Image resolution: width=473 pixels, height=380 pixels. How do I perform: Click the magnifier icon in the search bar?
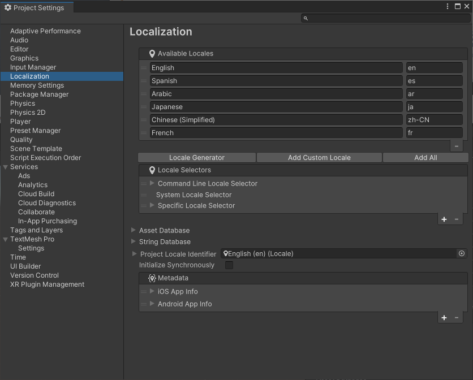(306, 18)
